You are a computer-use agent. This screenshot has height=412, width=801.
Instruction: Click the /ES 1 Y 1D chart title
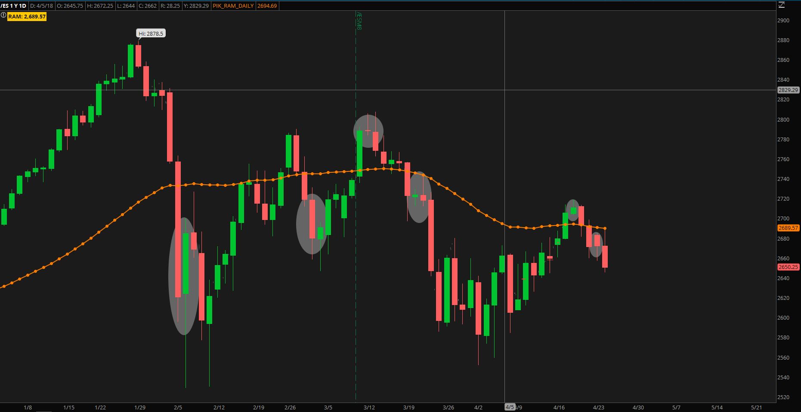(x=13, y=6)
